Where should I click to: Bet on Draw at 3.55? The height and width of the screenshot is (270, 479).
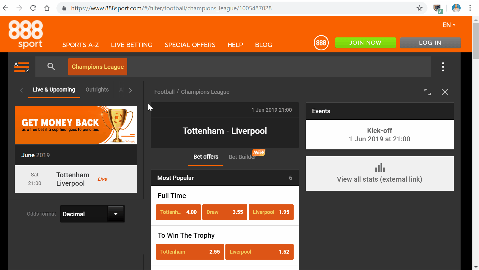tap(225, 212)
